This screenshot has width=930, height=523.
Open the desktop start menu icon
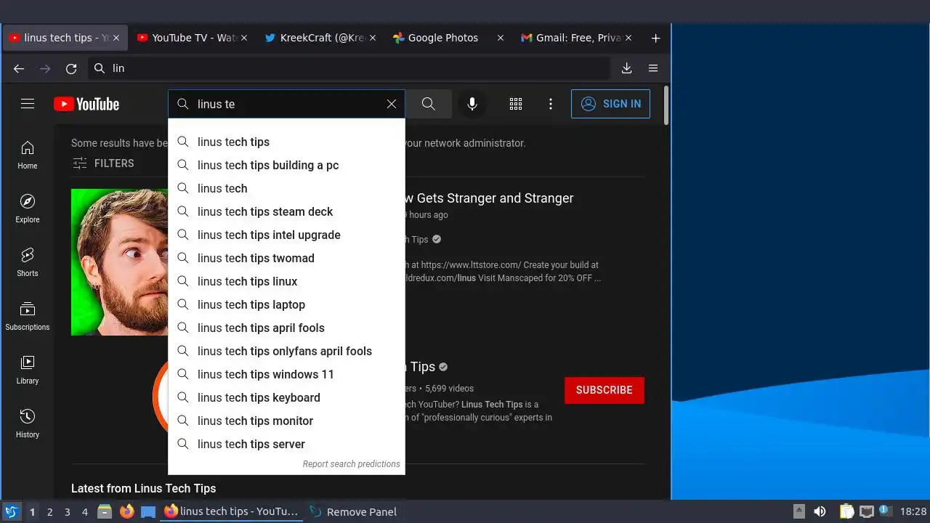click(x=11, y=511)
